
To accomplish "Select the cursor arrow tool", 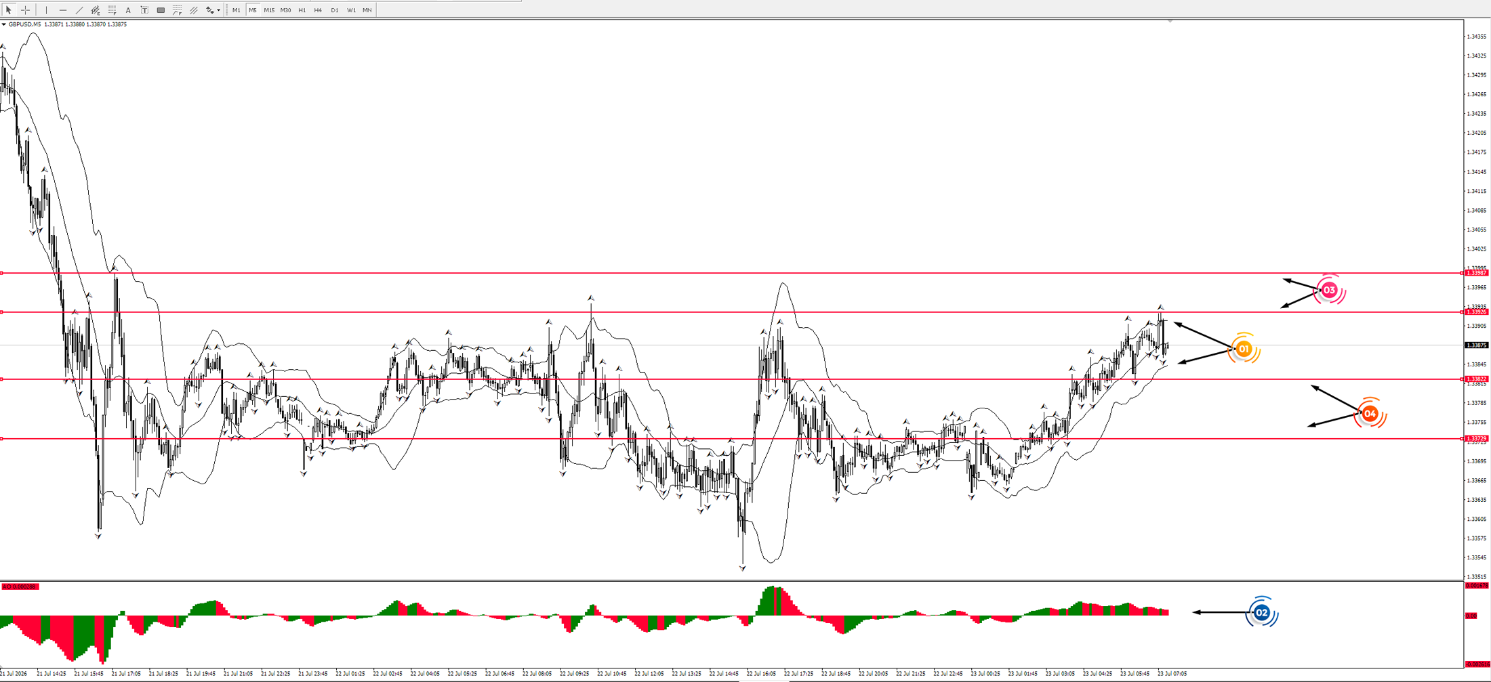I will point(9,10).
